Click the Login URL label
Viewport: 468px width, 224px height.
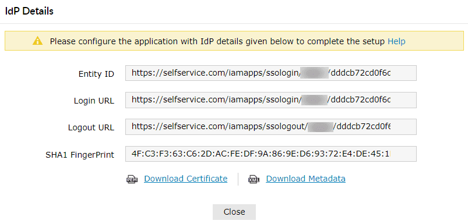94,101
